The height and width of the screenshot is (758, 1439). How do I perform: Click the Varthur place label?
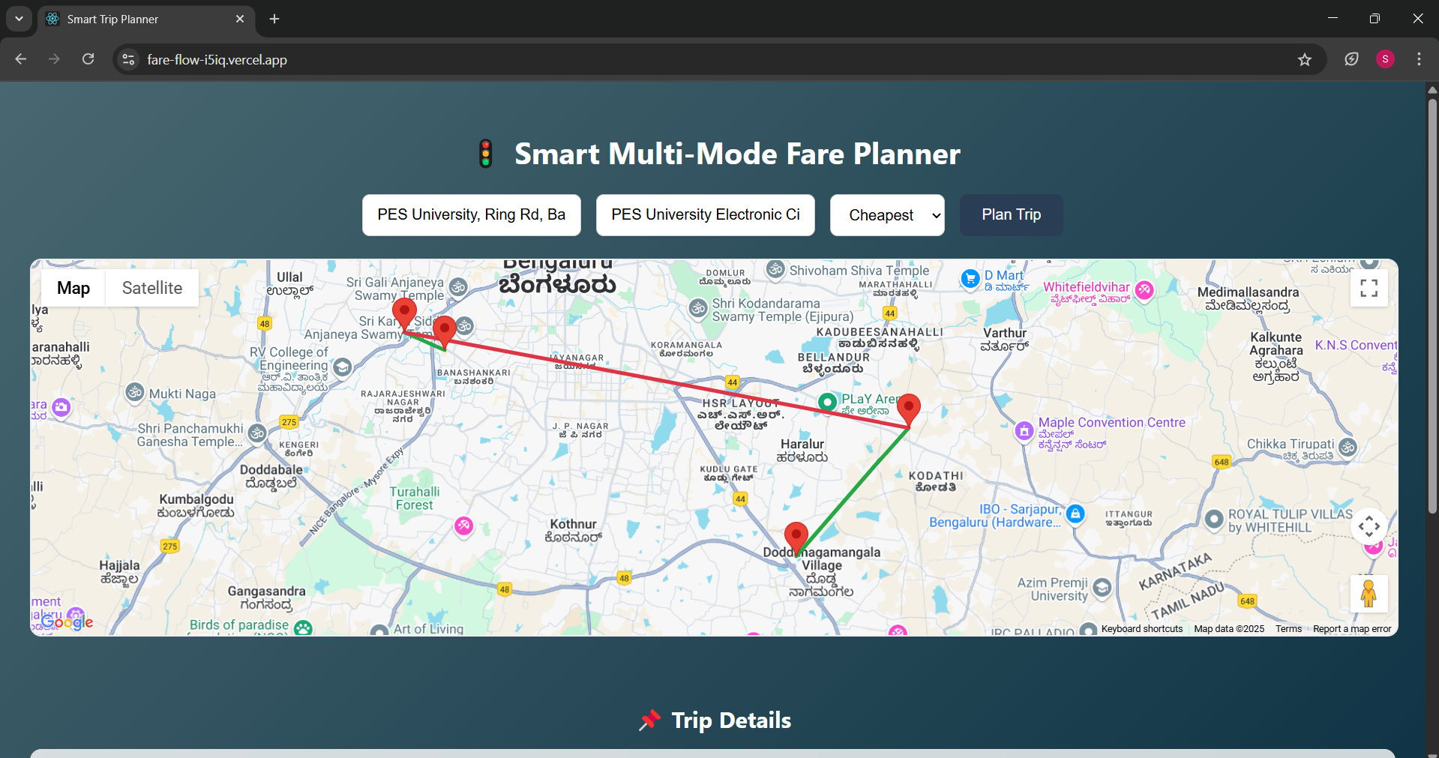pyautogui.click(x=1005, y=339)
